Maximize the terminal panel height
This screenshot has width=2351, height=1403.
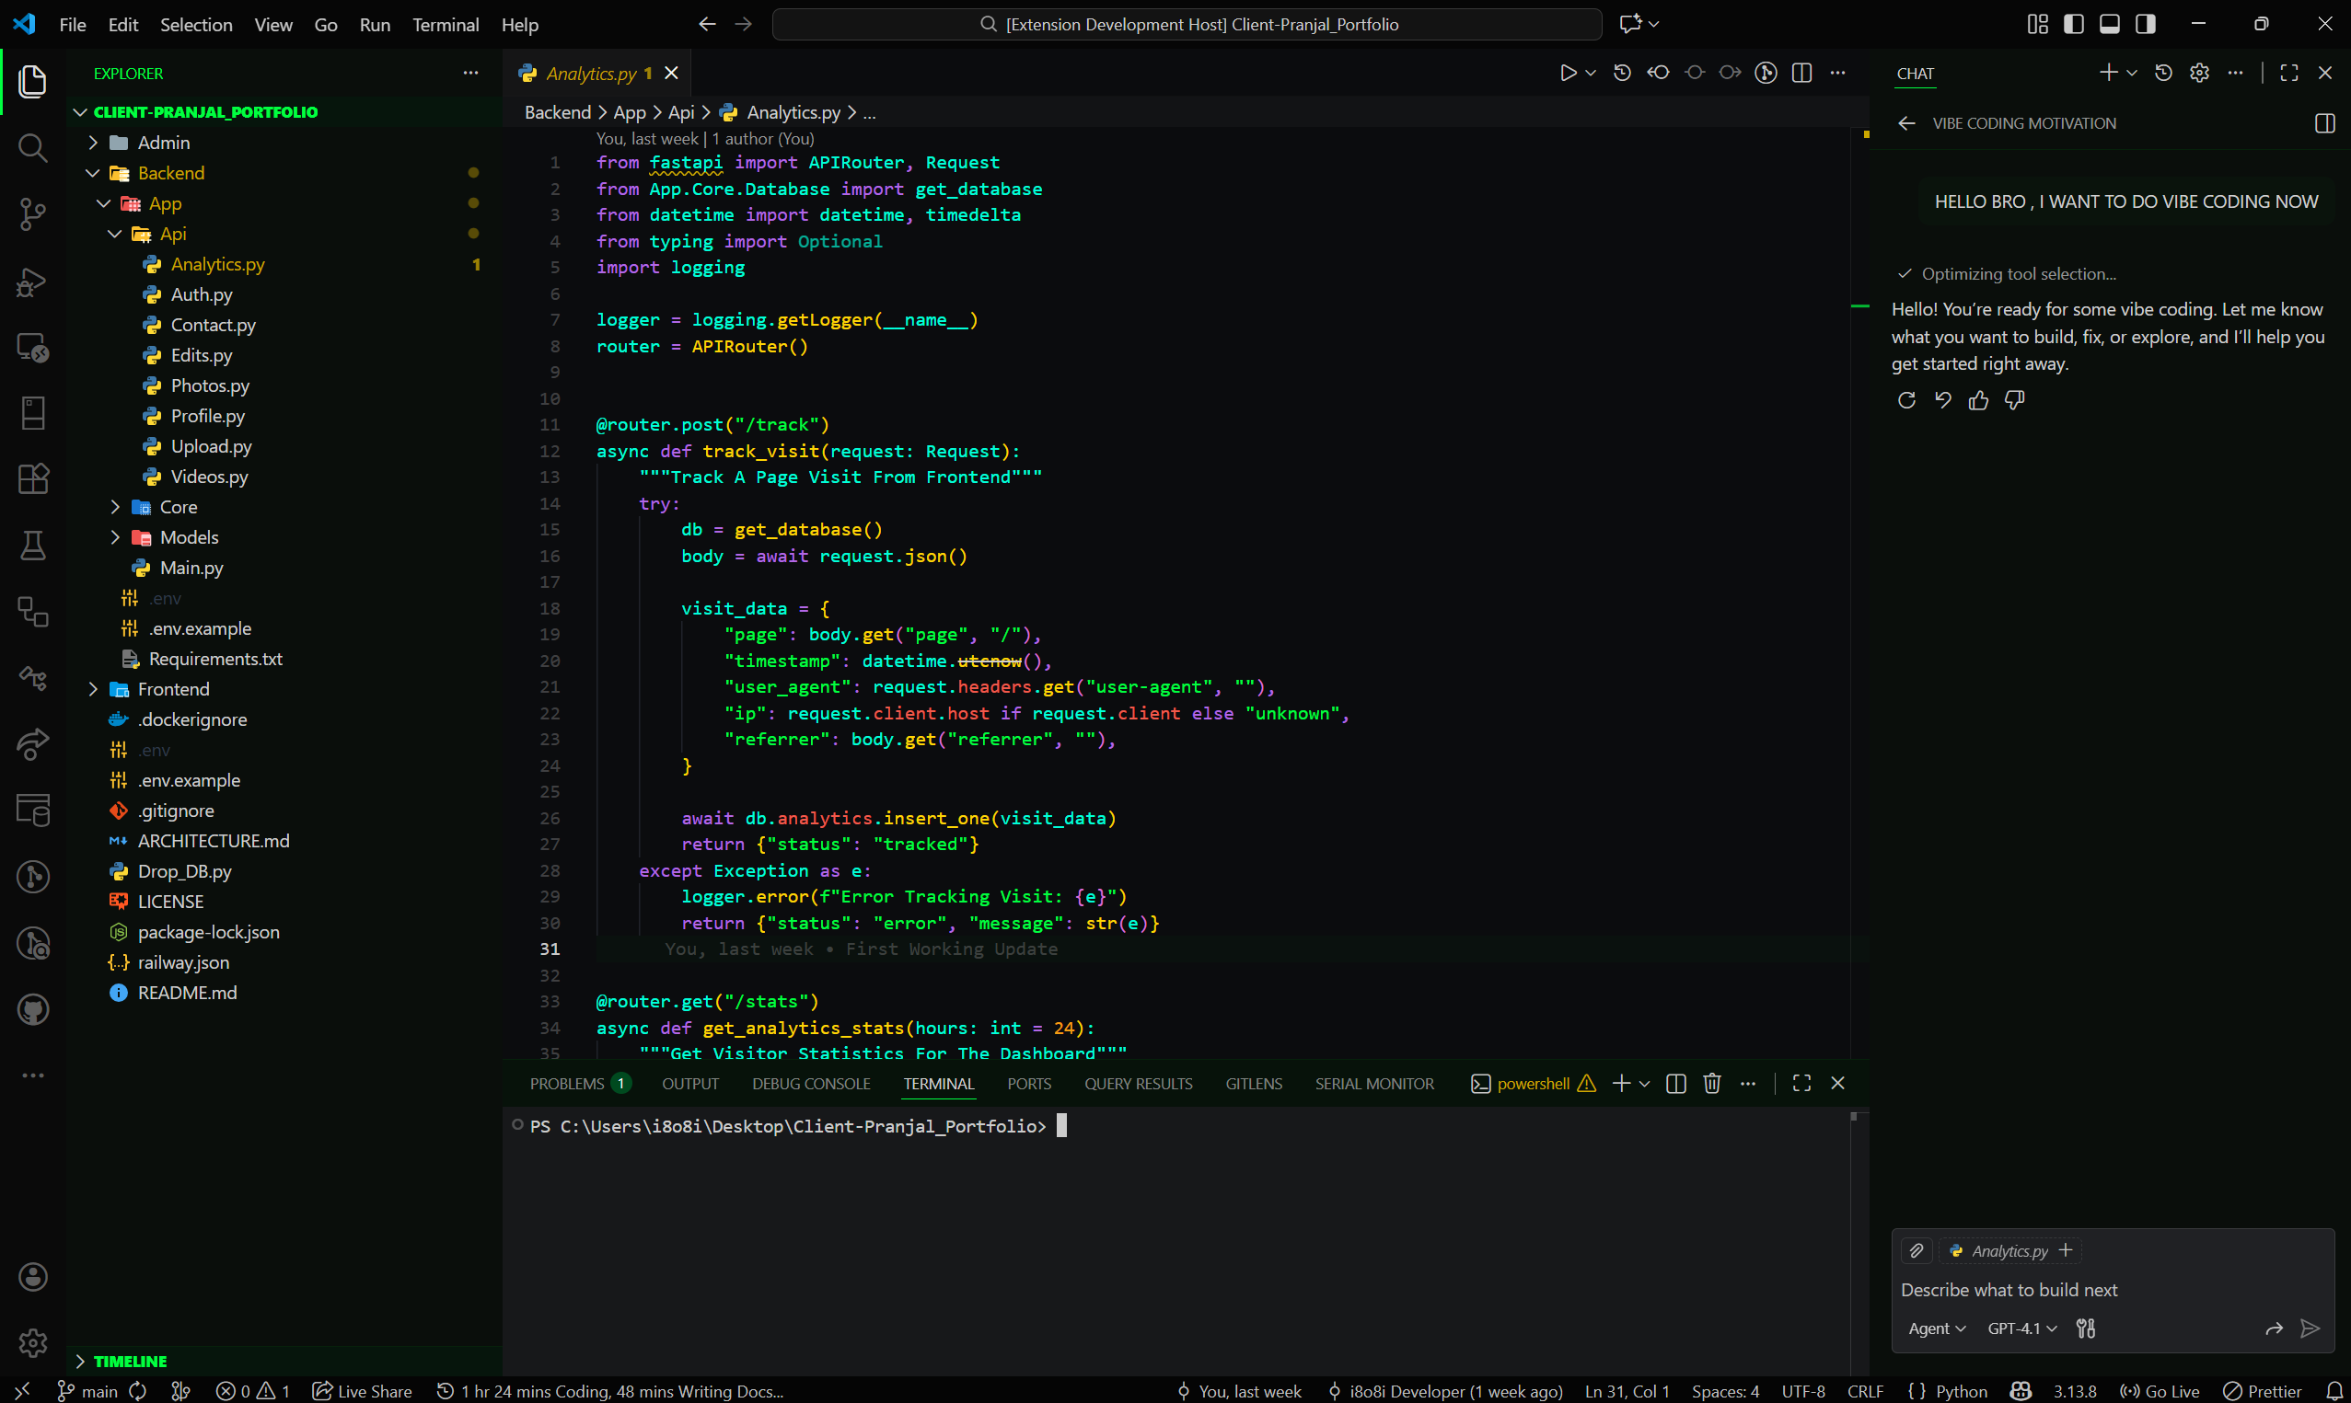(1801, 1084)
